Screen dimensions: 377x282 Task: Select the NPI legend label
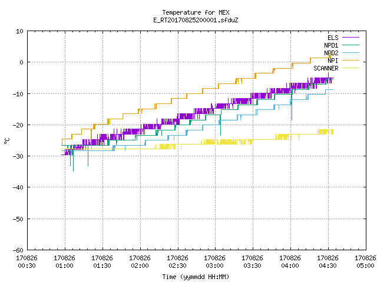333,61
